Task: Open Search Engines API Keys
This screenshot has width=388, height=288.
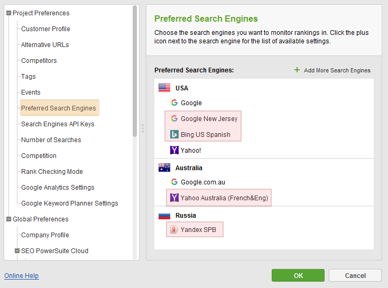Action: [x=58, y=124]
